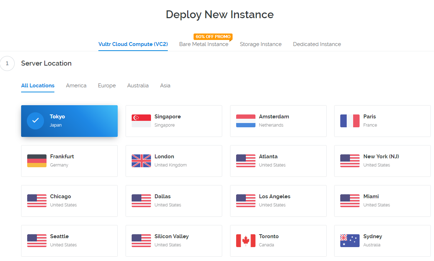Screen dimensions: 434x261
Task: Select the Silicon Valley location card
Action: click(174, 241)
